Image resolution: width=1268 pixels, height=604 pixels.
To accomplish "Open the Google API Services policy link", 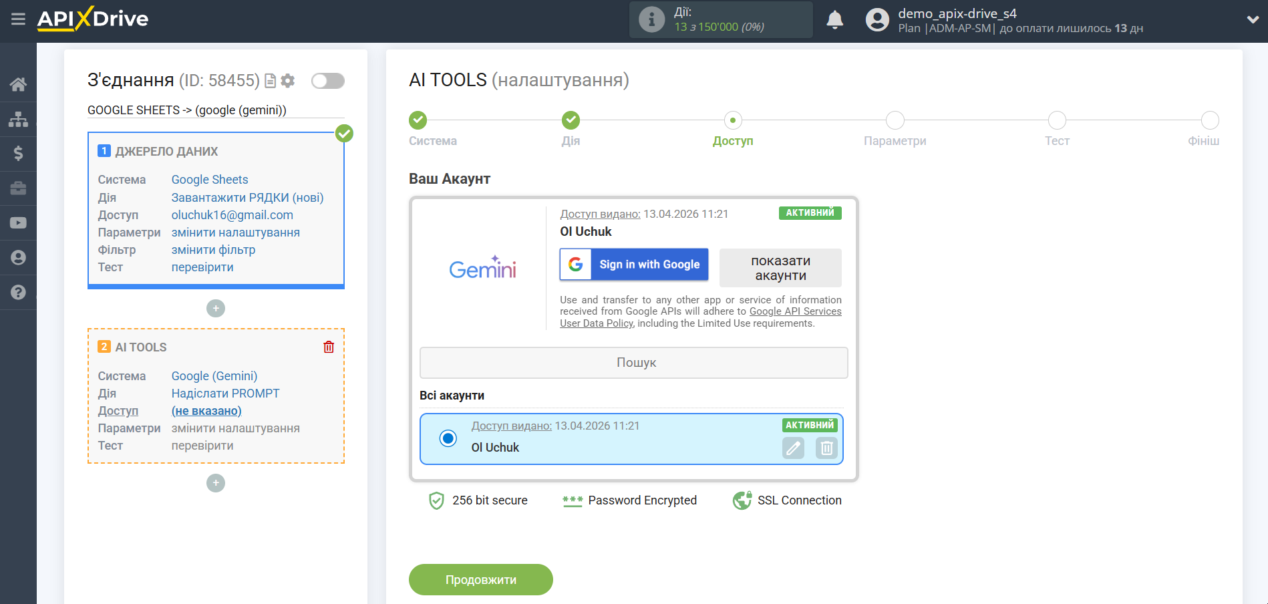I will 795,311.
